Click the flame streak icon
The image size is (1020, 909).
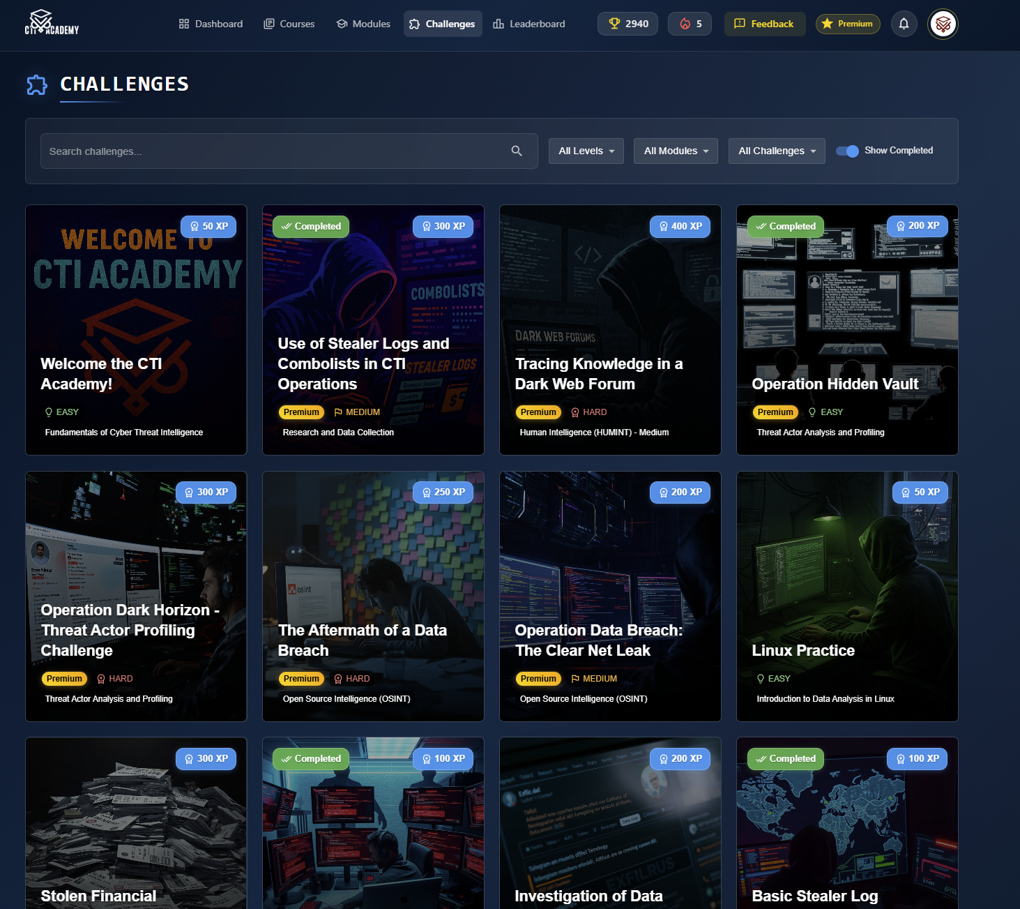point(685,24)
